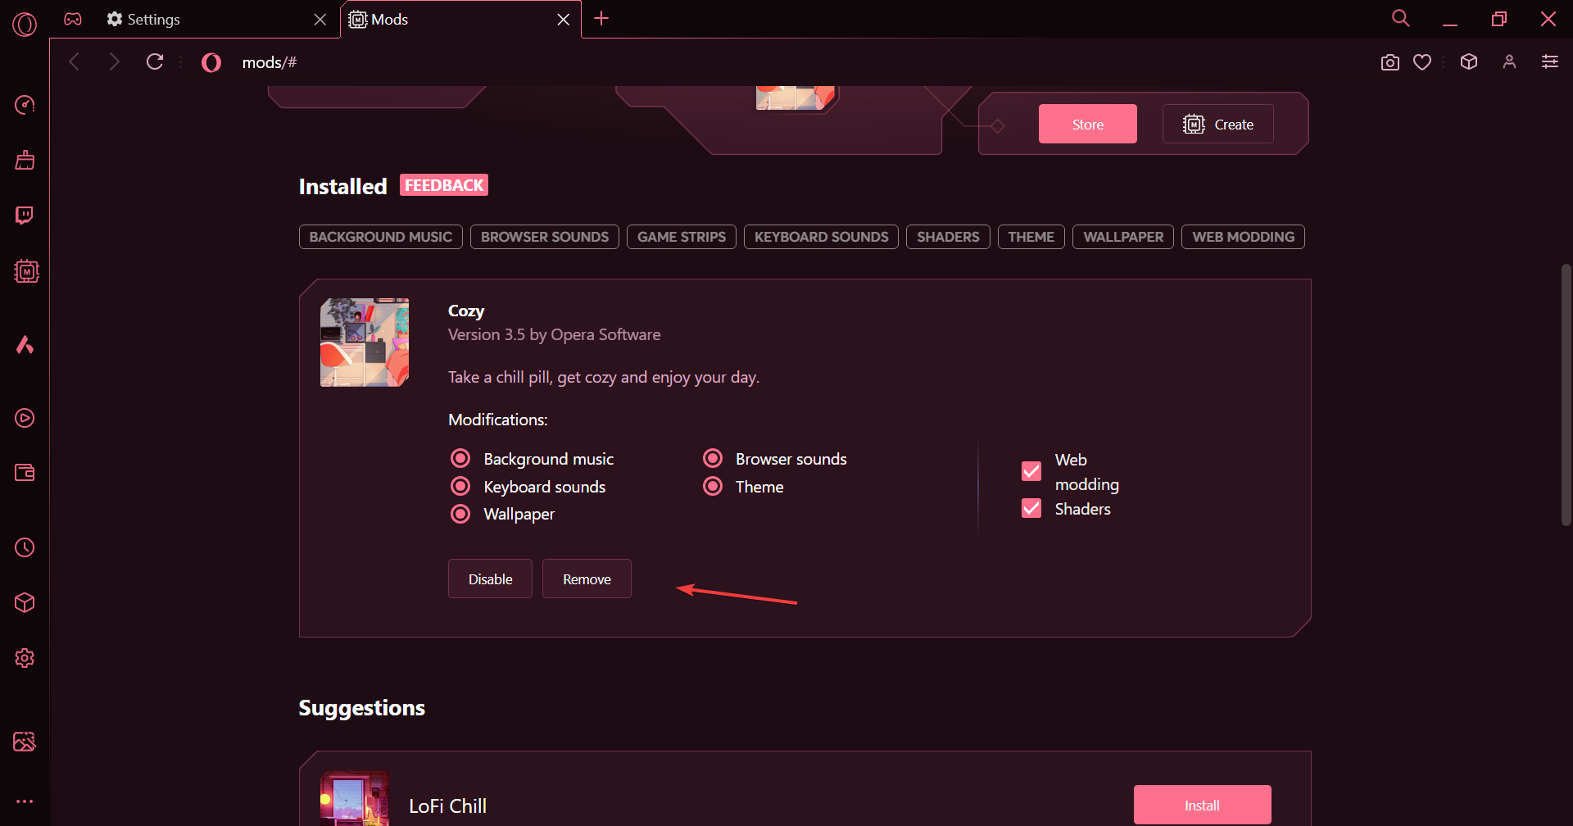
Task: Toggle Wallpaper radio option
Action: pyautogui.click(x=461, y=514)
